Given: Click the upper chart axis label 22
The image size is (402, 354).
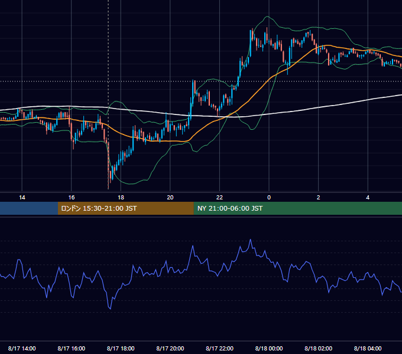Looking at the screenshot, I should pyautogui.click(x=219, y=198).
